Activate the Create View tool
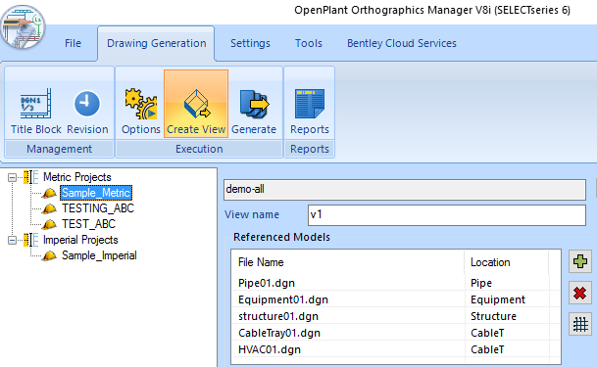597x367 pixels. (x=196, y=104)
